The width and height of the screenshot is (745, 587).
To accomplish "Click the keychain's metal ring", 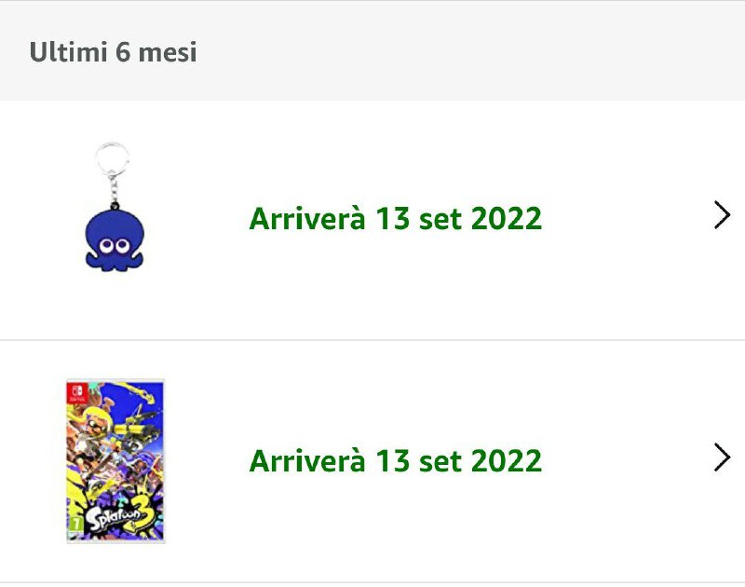I will [113, 155].
